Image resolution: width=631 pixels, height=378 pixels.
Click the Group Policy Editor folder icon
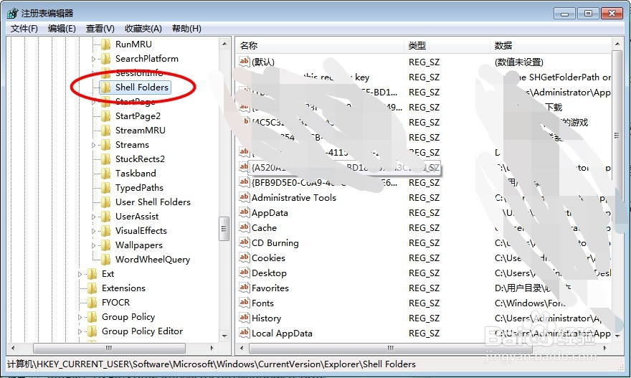(x=92, y=331)
